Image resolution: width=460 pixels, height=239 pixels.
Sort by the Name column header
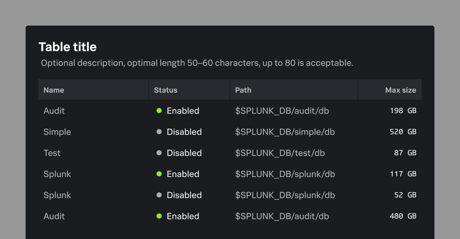(x=54, y=90)
